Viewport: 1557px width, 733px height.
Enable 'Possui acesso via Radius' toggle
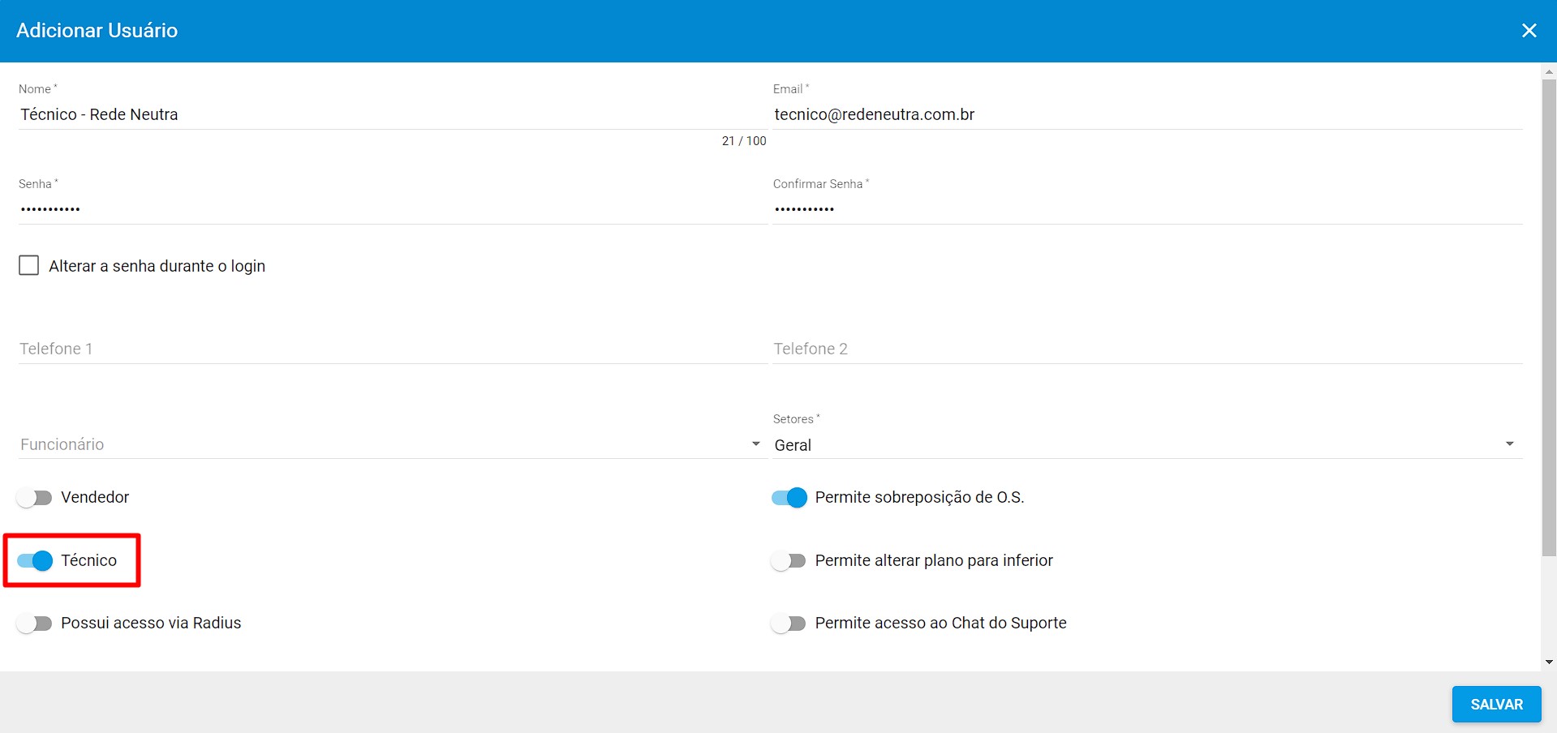35,624
